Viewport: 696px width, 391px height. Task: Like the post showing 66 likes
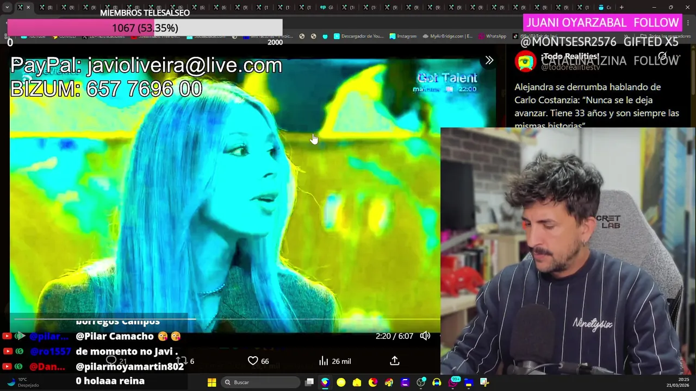253,361
